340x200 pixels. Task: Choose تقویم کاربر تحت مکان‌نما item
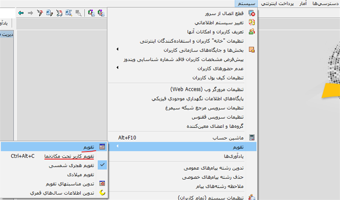pos(69,156)
